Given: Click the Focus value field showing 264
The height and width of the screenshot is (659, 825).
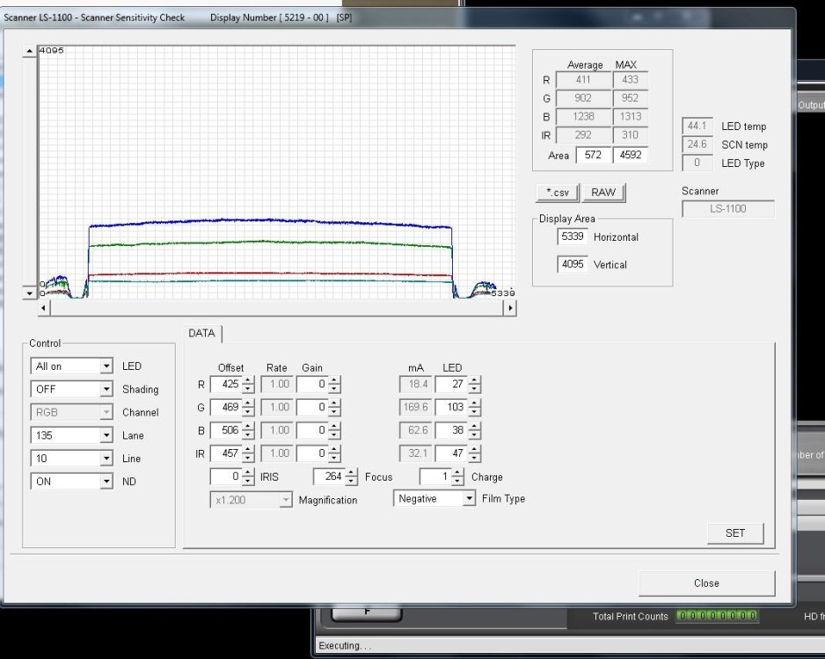Looking at the screenshot, I should tap(329, 476).
